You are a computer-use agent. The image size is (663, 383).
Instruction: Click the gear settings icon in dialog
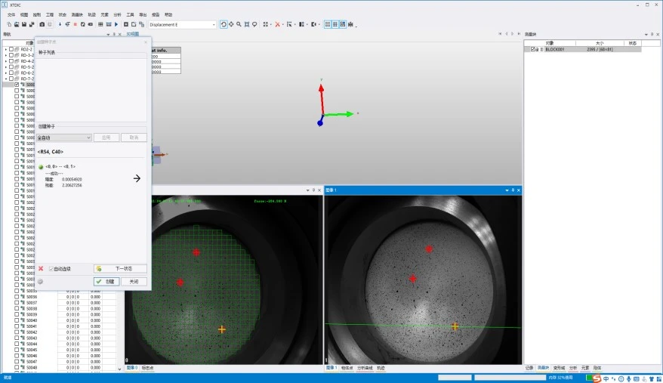point(41,282)
